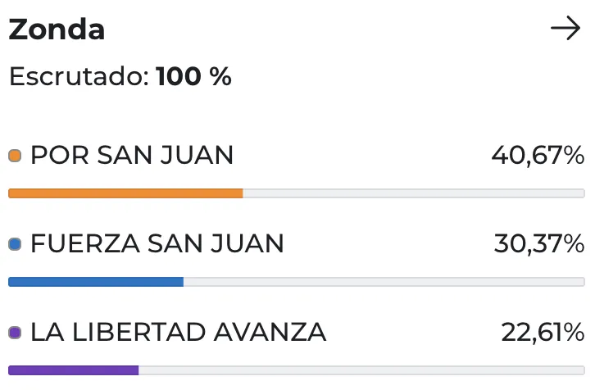The image size is (595, 390).
Task: Click the 40,67% result value
Action: click(x=538, y=155)
